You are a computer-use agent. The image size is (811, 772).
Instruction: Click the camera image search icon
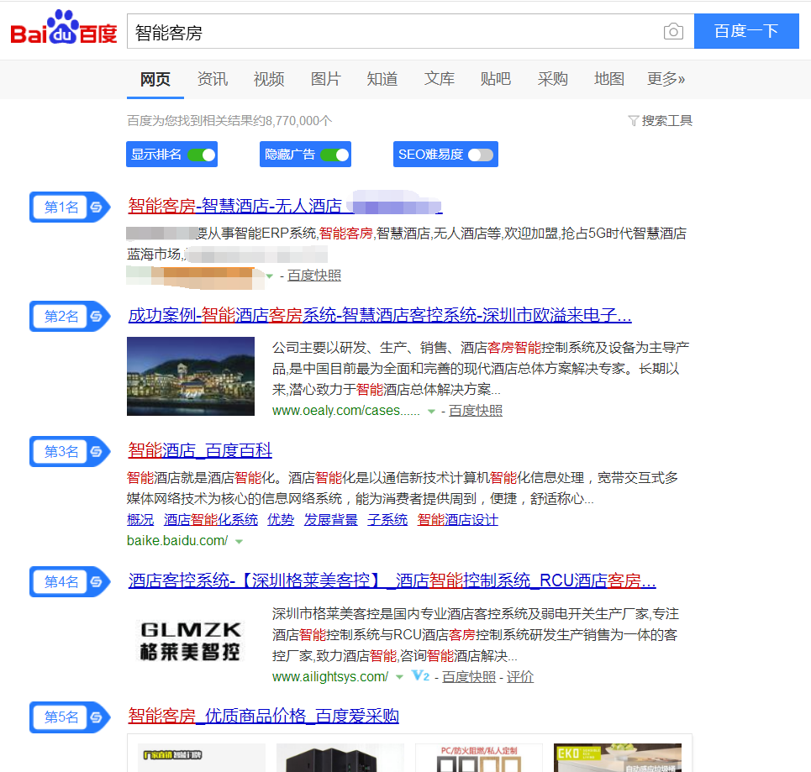[673, 32]
